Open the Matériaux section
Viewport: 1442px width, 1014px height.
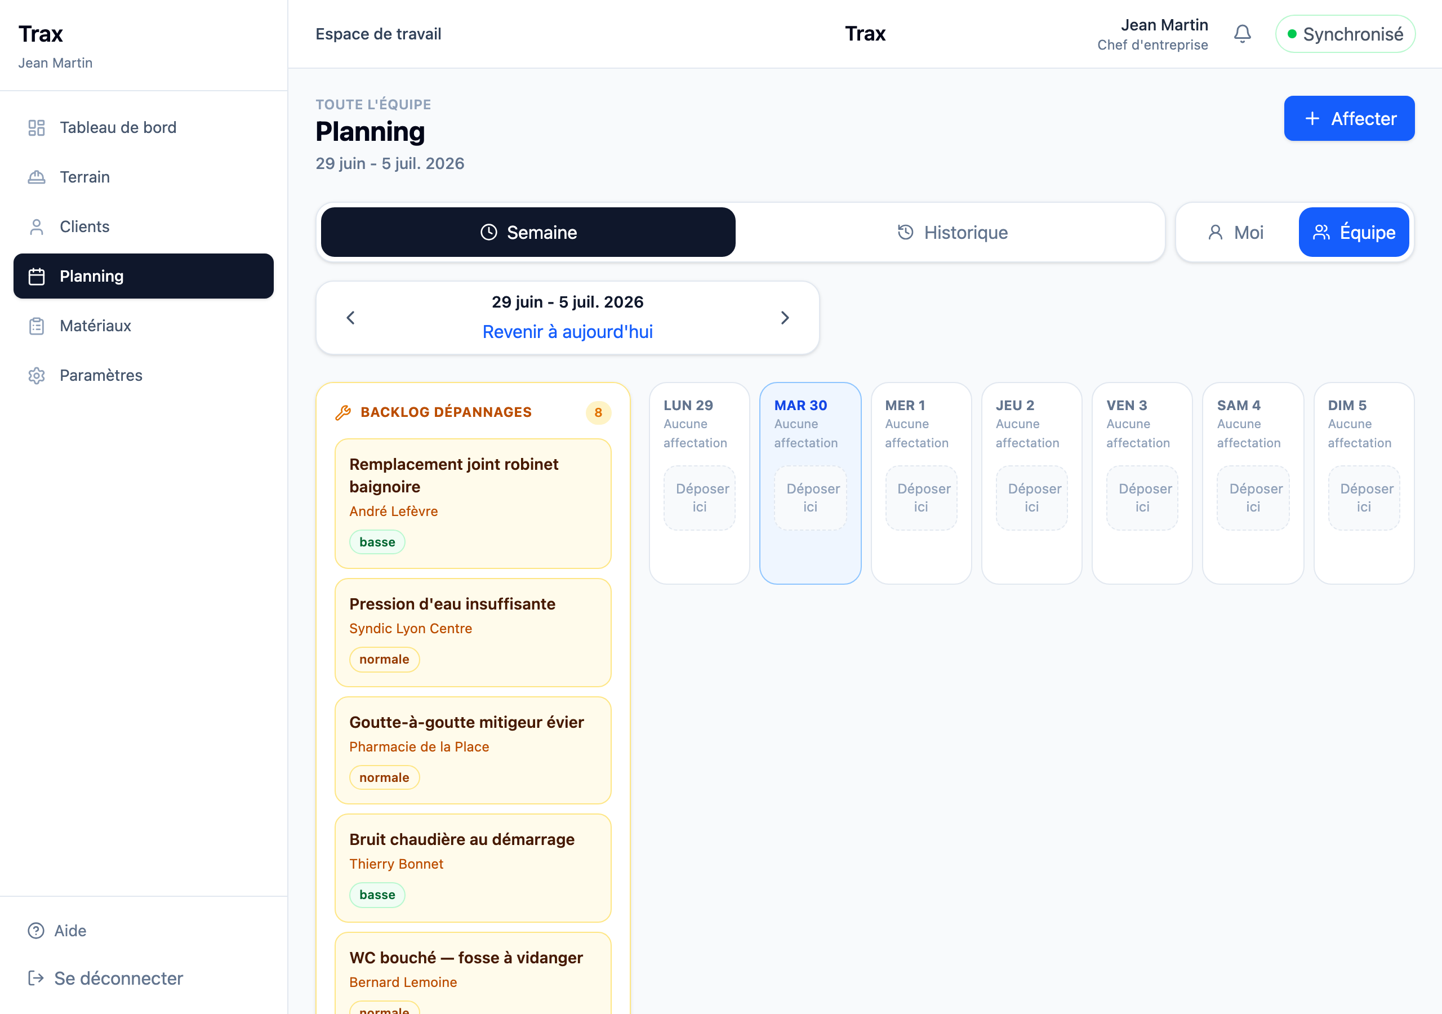tap(144, 326)
